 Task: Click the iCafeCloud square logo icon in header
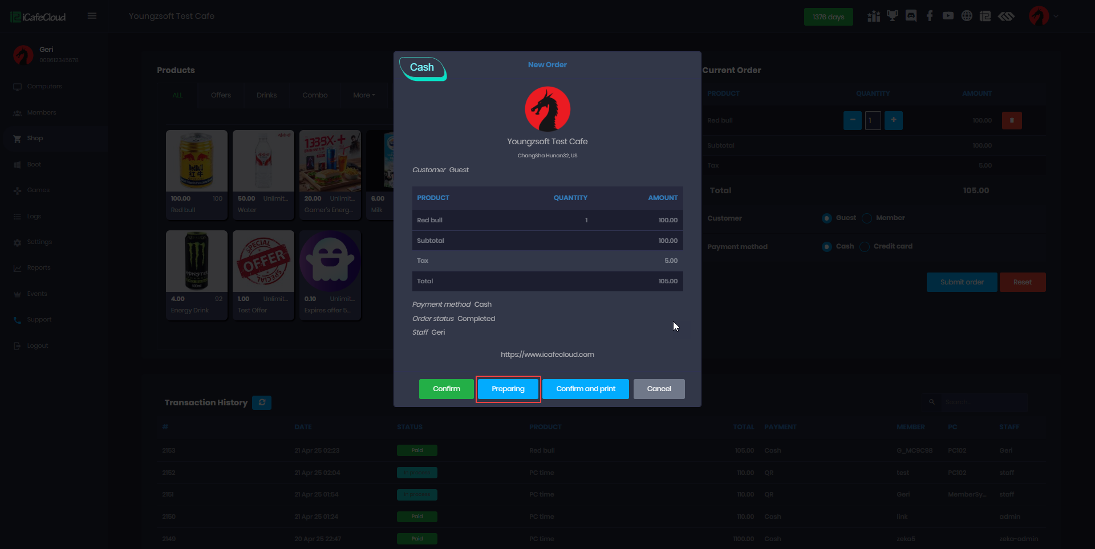coord(985,16)
